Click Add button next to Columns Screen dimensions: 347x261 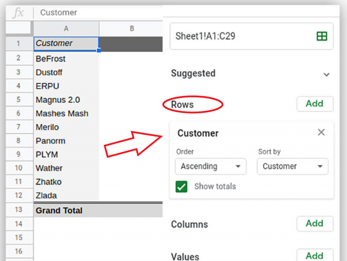pyautogui.click(x=314, y=224)
